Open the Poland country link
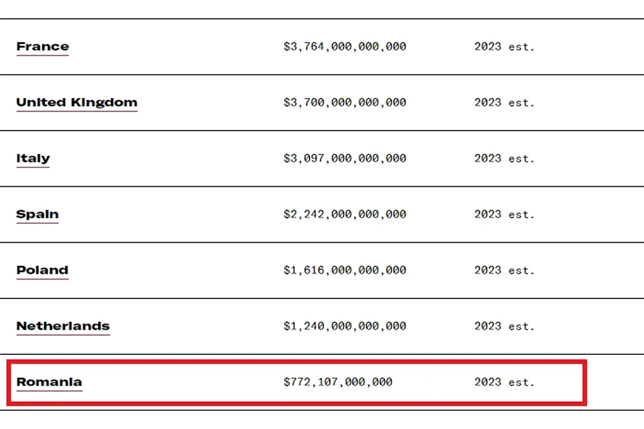The height and width of the screenshot is (429, 644). tap(42, 270)
